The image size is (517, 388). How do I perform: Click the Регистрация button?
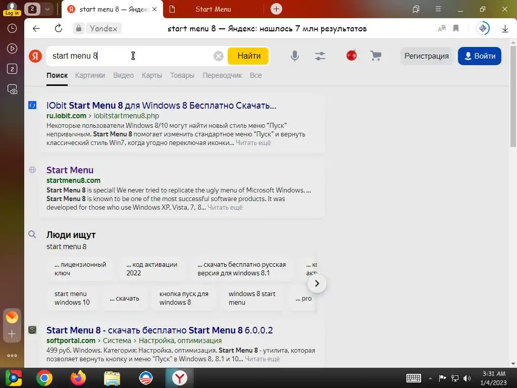[x=426, y=56]
